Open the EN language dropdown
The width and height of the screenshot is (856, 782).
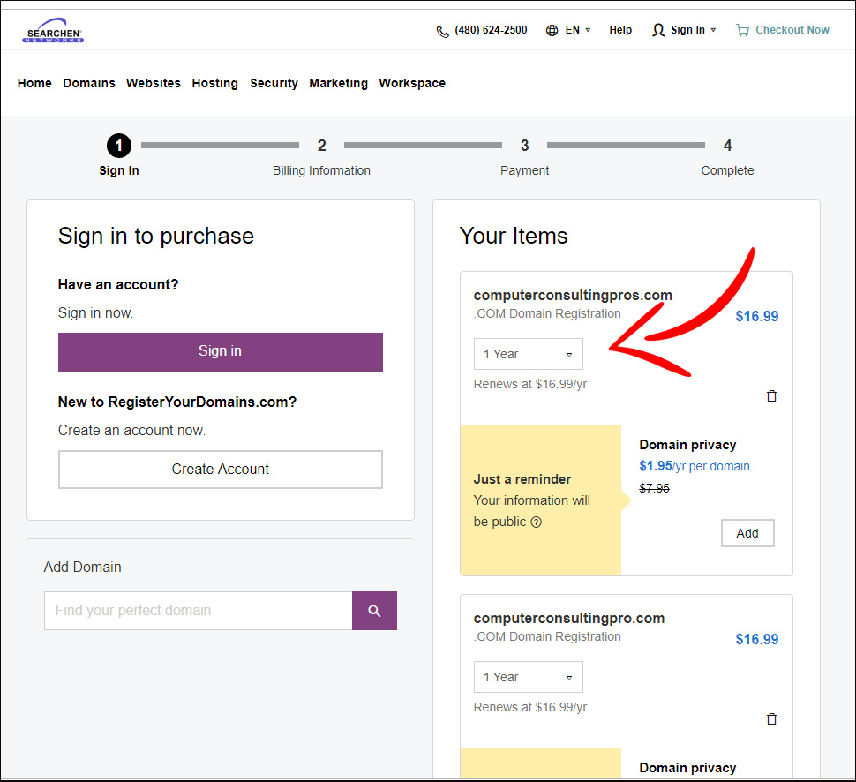point(578,30)
